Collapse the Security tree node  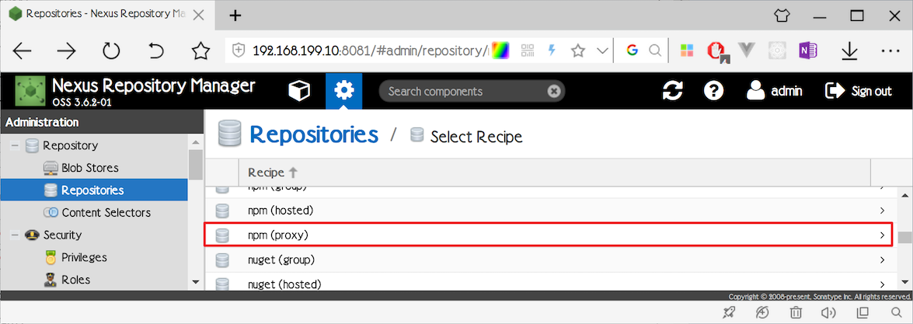[15, 235]
